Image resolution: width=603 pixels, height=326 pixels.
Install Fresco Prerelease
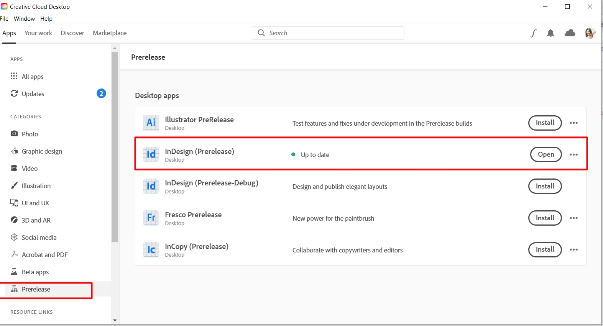[545, 218]
